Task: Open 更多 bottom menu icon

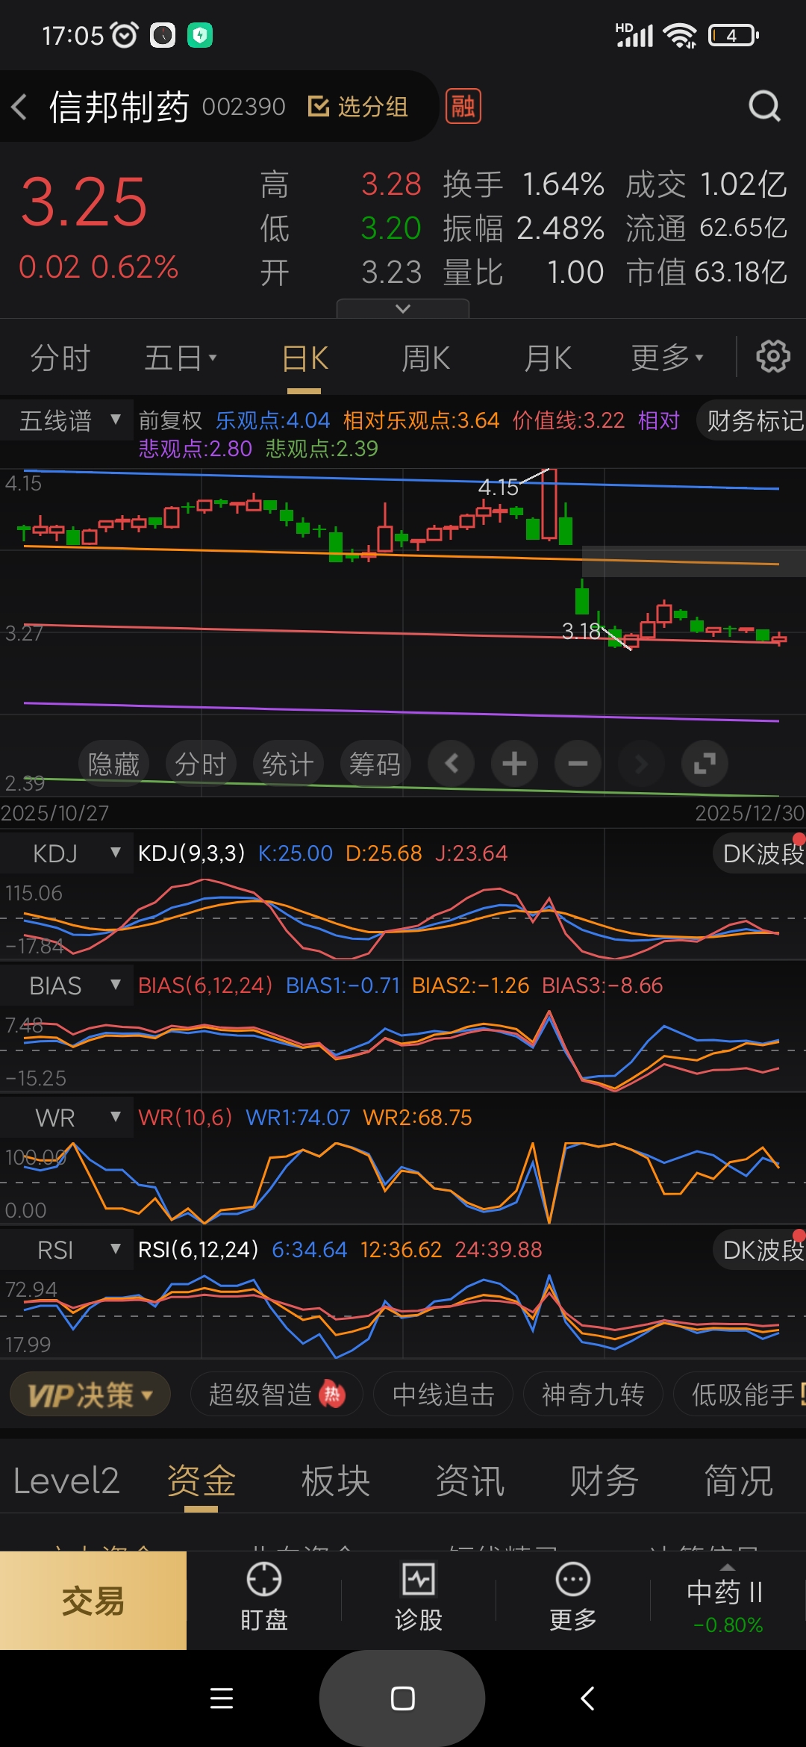Action: click(x=573, y=1596)
